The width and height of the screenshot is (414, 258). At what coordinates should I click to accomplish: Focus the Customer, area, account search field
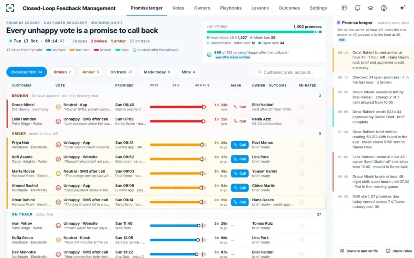coord(290,72)
